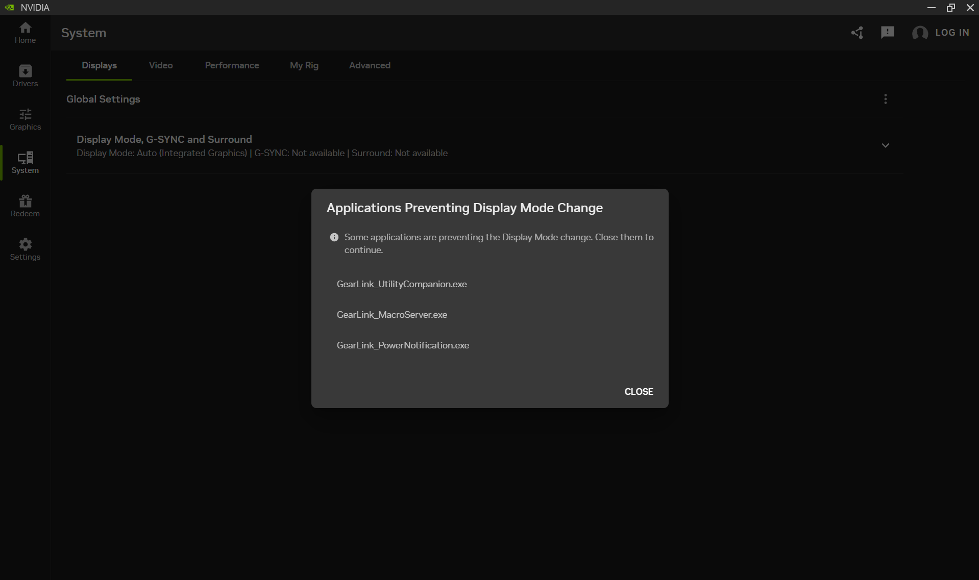
Task: Close the NVIDIA app window
Action: point(970,8)
